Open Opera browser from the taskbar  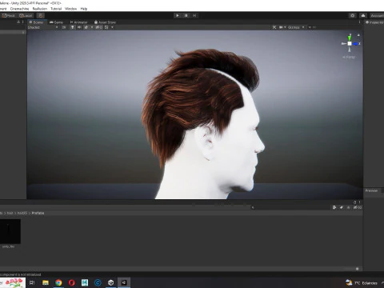[72, 282]
